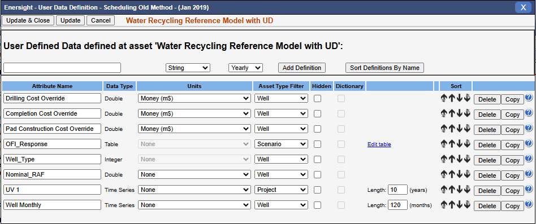Open help for the UV 1 row
The image size is (536, 224).
click(x=529, y=189)
